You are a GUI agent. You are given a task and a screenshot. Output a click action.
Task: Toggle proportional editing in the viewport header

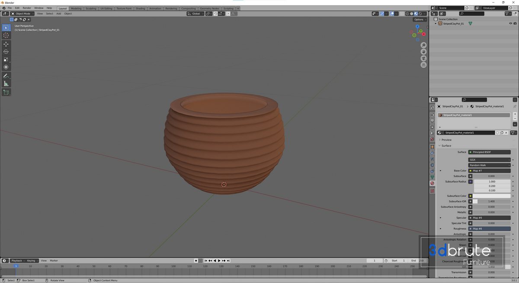(228, 14)
